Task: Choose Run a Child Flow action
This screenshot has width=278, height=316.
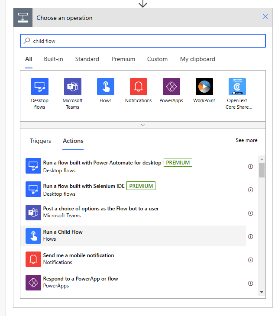Action: click(133, 236)
